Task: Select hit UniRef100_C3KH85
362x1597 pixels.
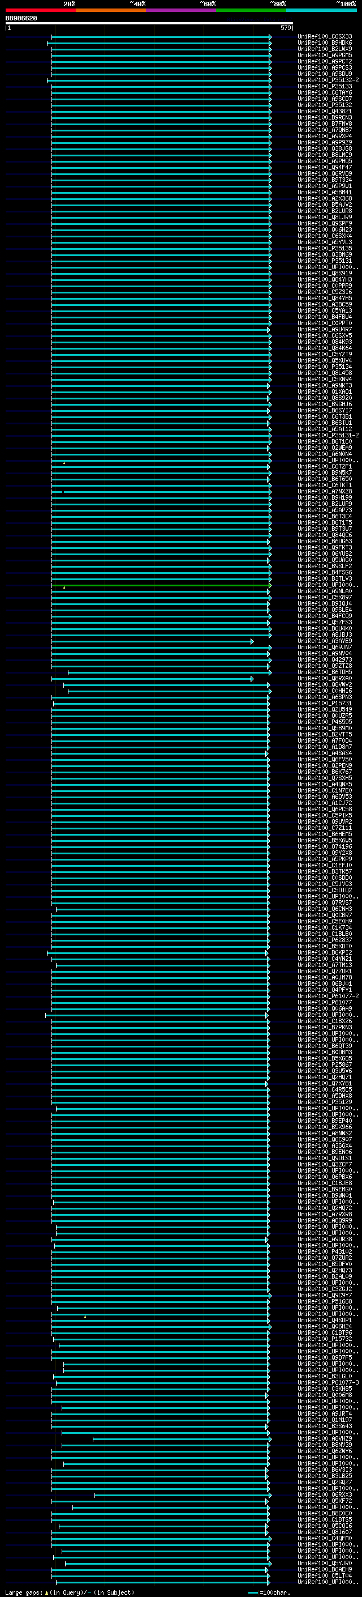Action: tap(325, 1389)
